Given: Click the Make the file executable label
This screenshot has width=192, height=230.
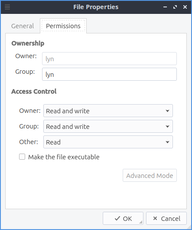Looking at the screenshot, I should coord(64,157).
